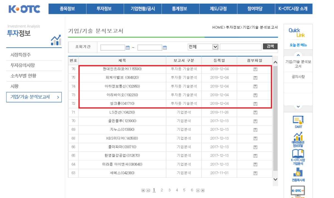Screen dimensions: 334x198
Task: Open start date calendar picker
Action: [128, 48]
